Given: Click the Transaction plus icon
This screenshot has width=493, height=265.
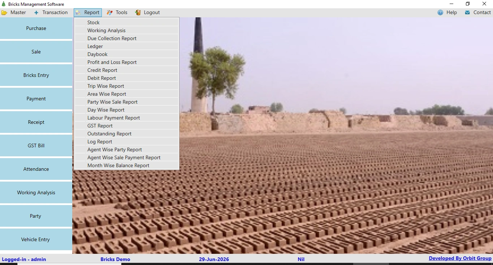Looking at the screenshot, I should point(36,13).
